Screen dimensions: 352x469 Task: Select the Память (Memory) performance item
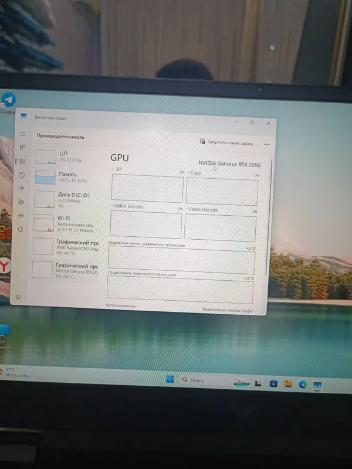(66, 177)
